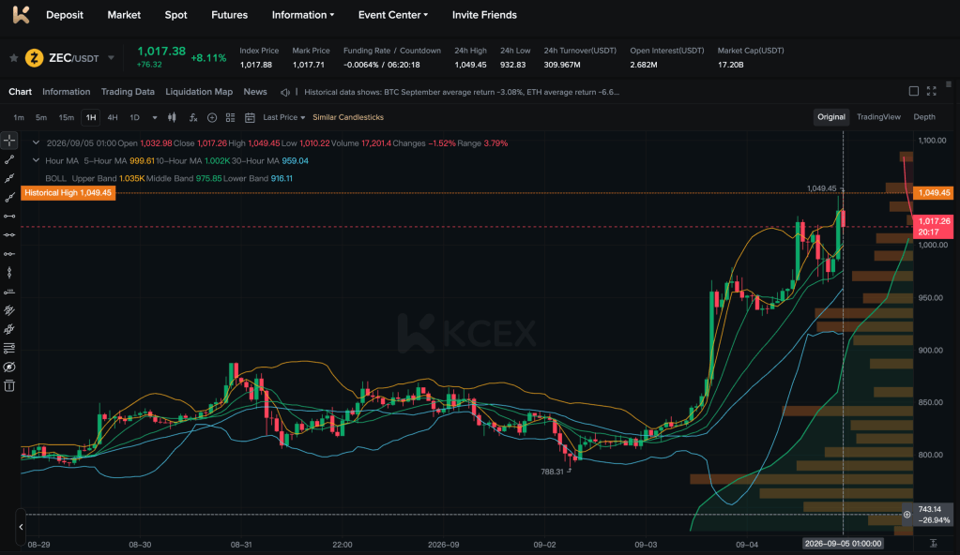This screenshot has height=555, width=960.
Task: Open the Deposit page
Action: [65, 15]
